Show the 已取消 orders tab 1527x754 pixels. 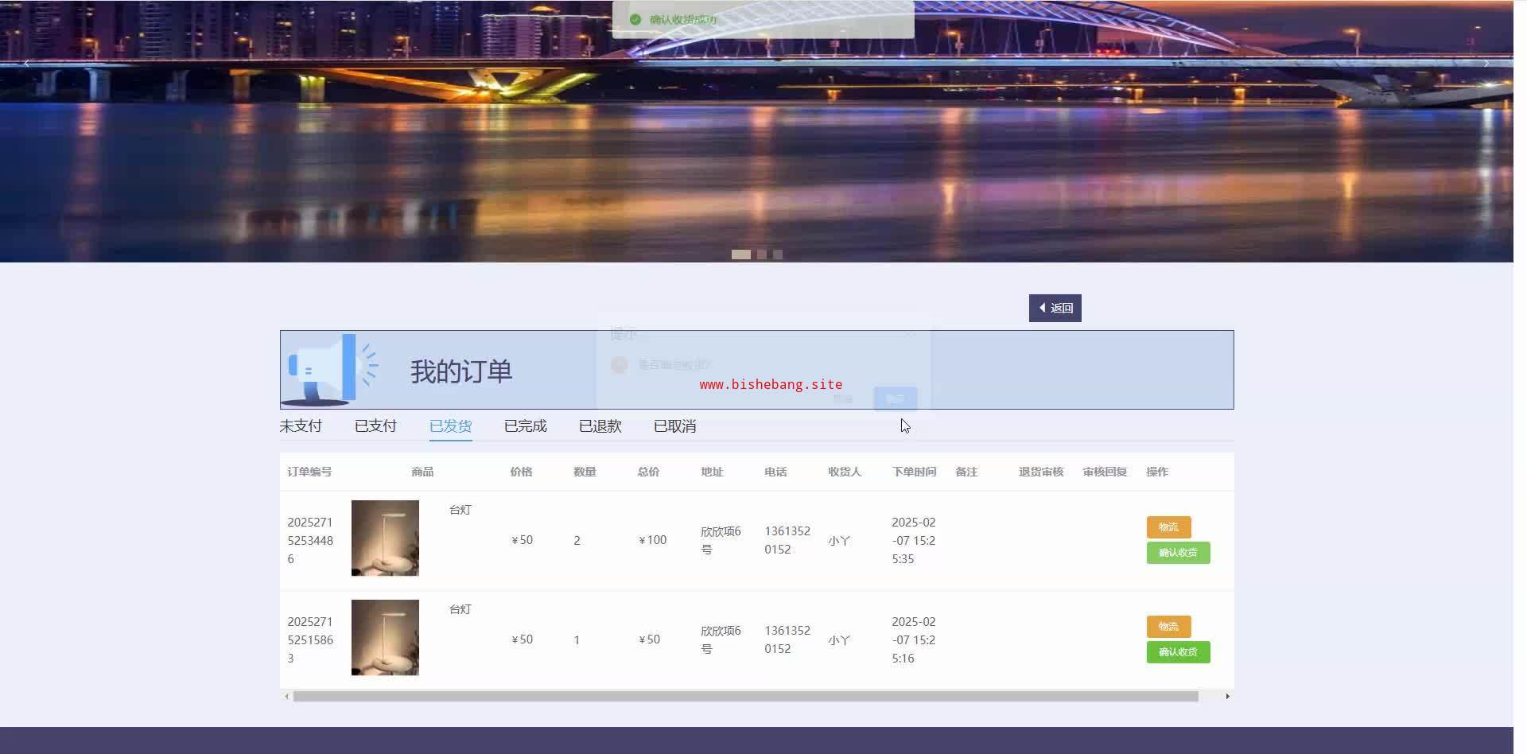click(x=675, y=426)
